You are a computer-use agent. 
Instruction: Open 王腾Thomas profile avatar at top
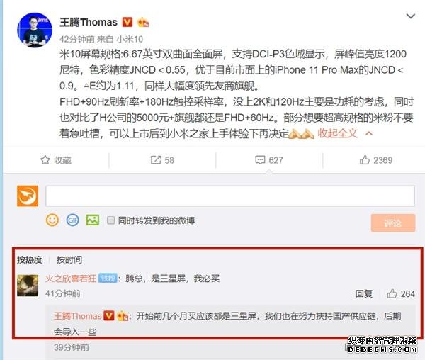(35, 30)
